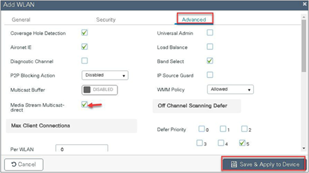
Task: Open the WMM Policy dropdown
Action: pyautogui.click(x=230, y=90)
